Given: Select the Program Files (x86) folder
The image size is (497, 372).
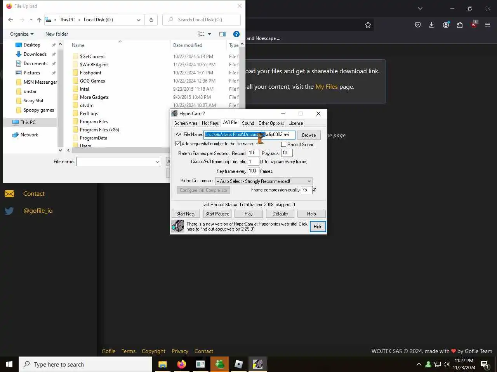Looking at the screenshot, I should (99, 130).
